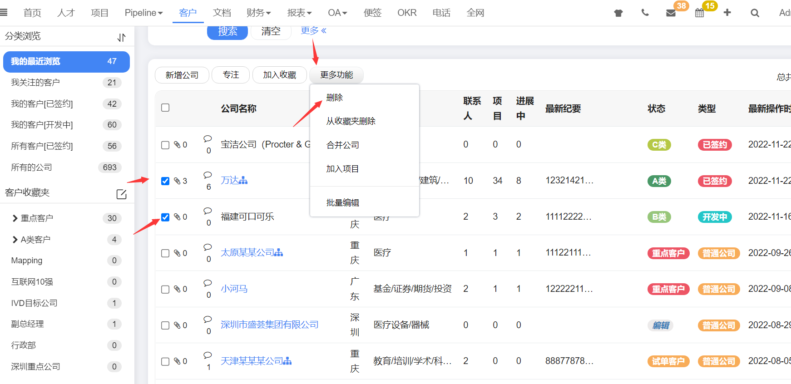Click the 加入收藏 button

pyautogui.click(x=280, y=75)
